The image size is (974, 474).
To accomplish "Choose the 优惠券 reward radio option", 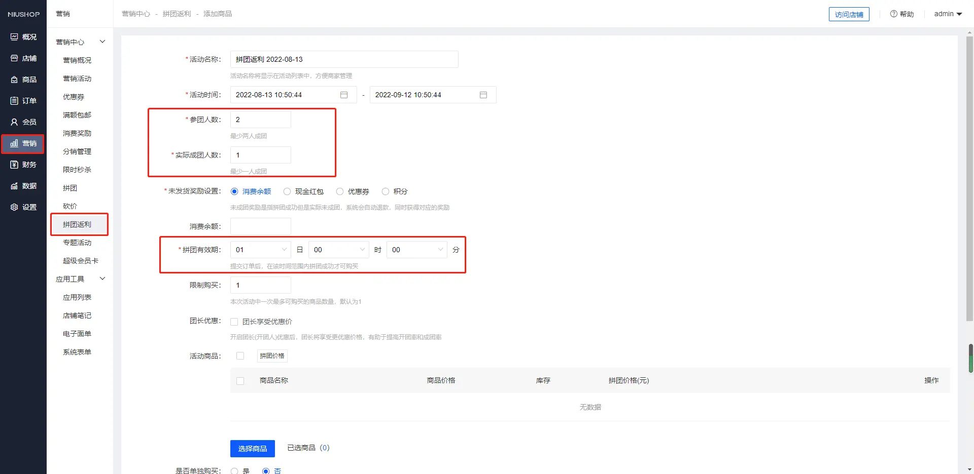I will 340,191.
